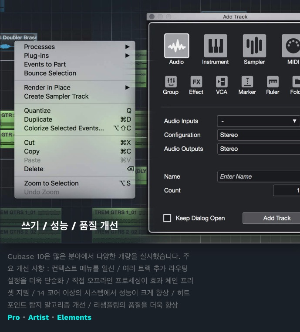
Task: Select the MIDI track type icon
Action: [291, 46]
